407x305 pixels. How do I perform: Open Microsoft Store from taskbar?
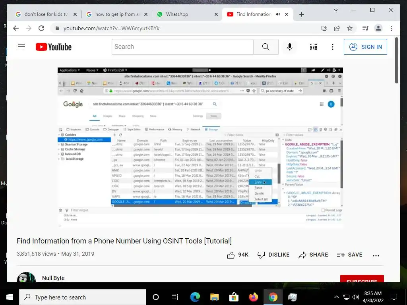[234, 297]
